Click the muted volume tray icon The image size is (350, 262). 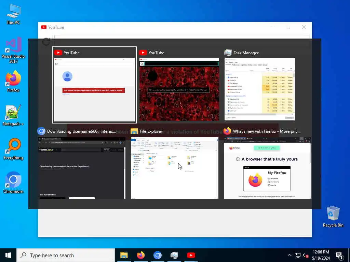click(x=306, y=256)
